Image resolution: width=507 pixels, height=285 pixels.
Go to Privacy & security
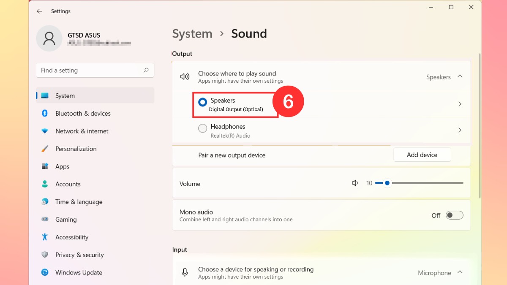(79, 255)
